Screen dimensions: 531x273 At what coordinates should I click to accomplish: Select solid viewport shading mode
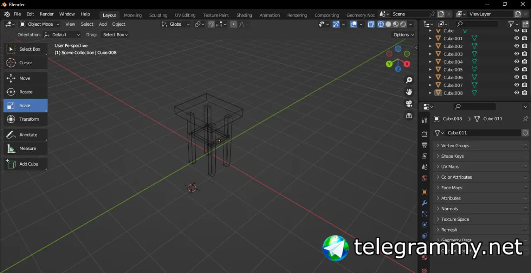[388, 24]
